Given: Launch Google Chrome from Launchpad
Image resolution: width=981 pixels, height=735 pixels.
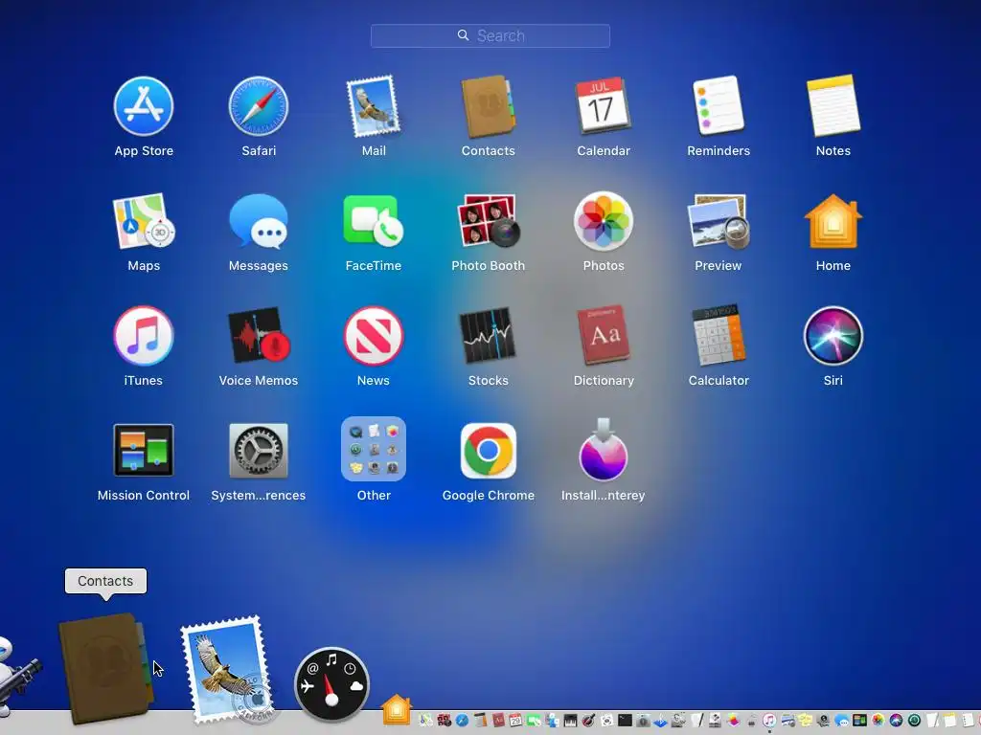Looking at the screenshot, I should [x=488, y=451].
